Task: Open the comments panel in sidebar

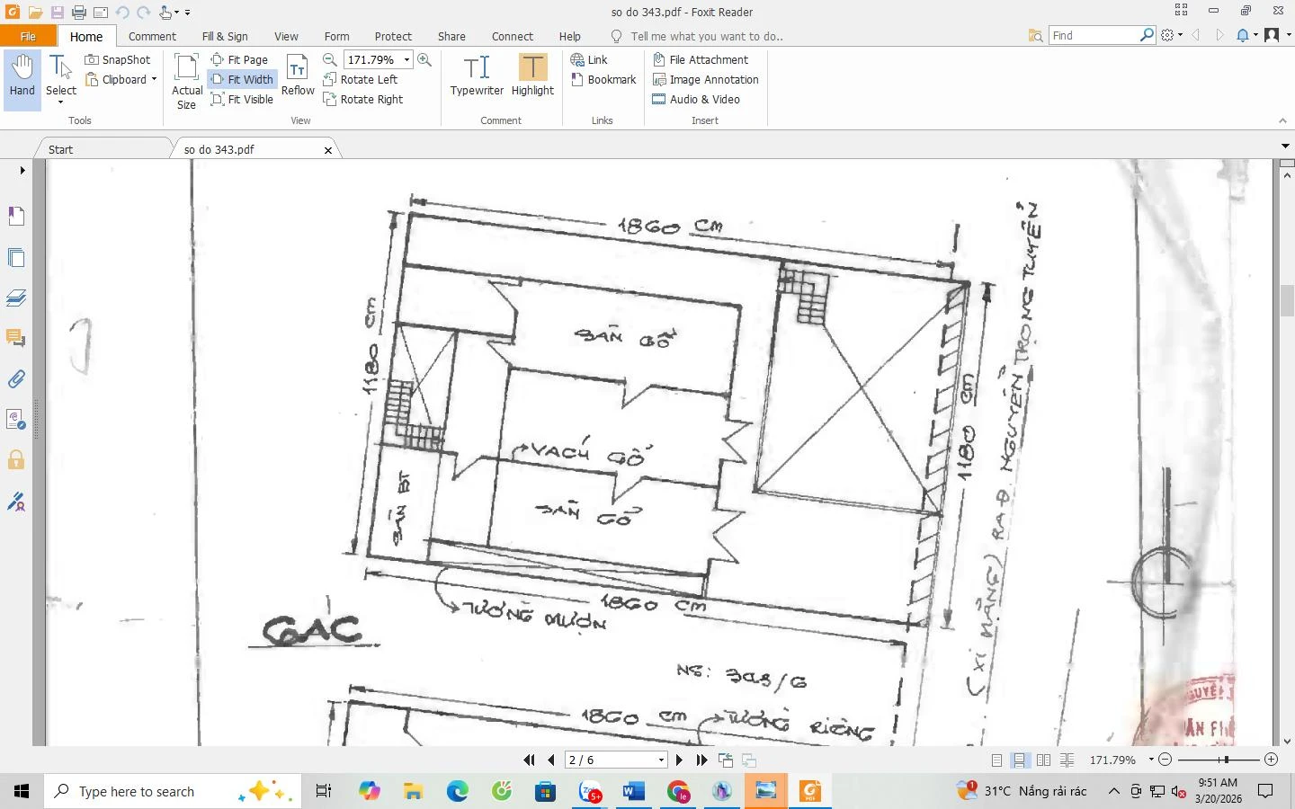Action: pos(16,338)
